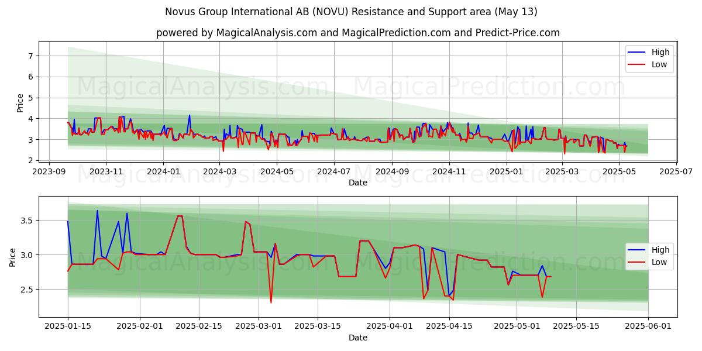Click the '2025-05-15' tick label
702x351 pixels.
[576, 326]
